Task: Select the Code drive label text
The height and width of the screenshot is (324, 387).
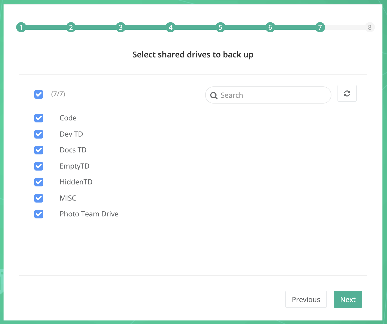Action: pos(68,118)
